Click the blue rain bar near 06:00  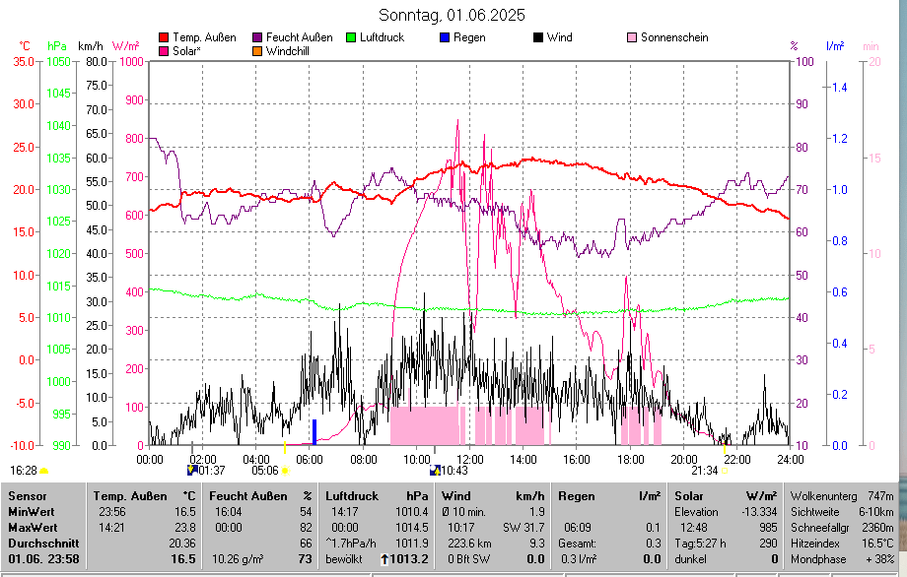pos(314,432)
